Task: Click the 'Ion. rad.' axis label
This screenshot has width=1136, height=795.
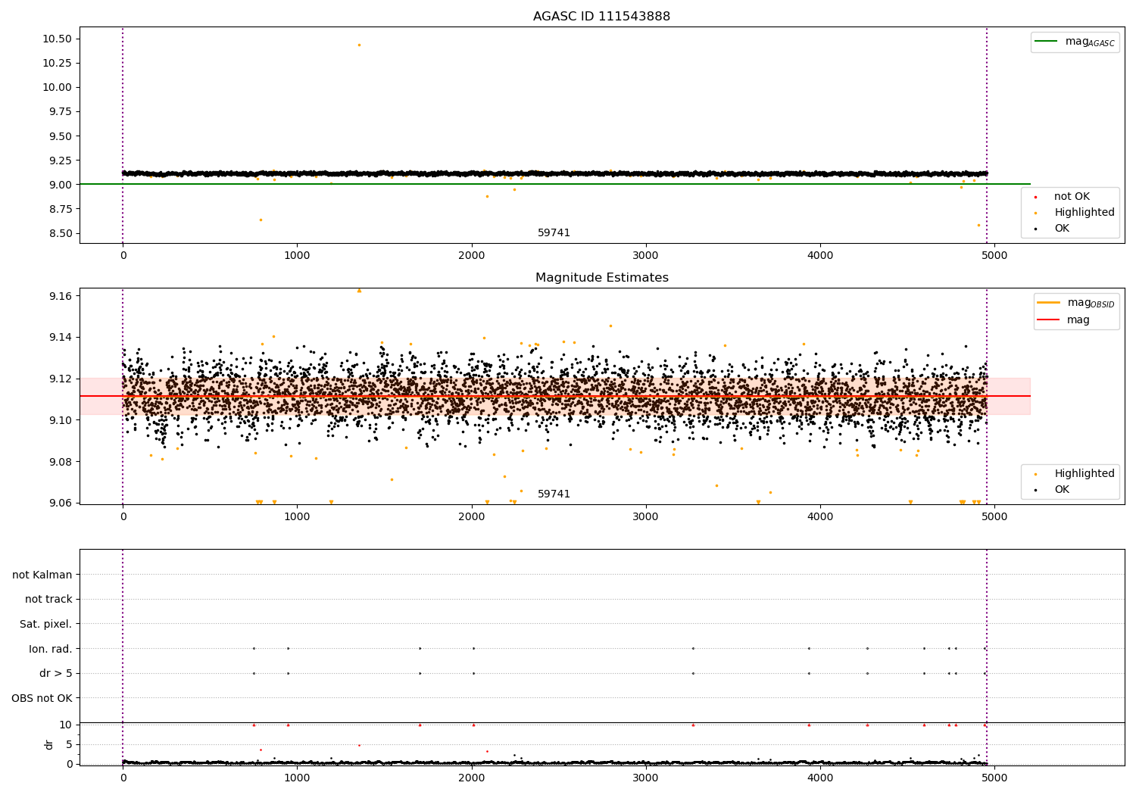Action: pos(50,649)
